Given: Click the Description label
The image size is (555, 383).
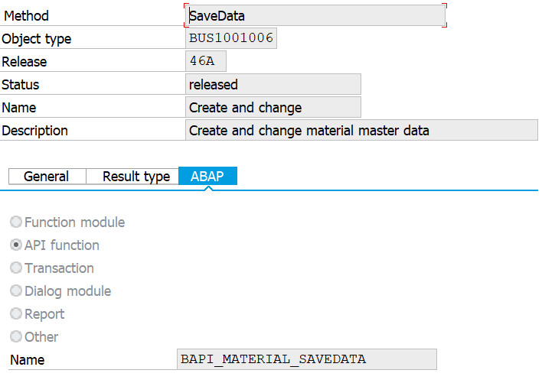Looking at the screenshot, I should pos(34,131).
